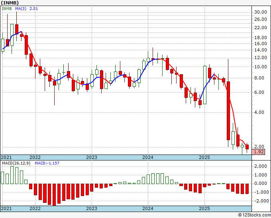Open the 12Stocks.com copyright link
This screenshot has height=218, width=271.
254,215
